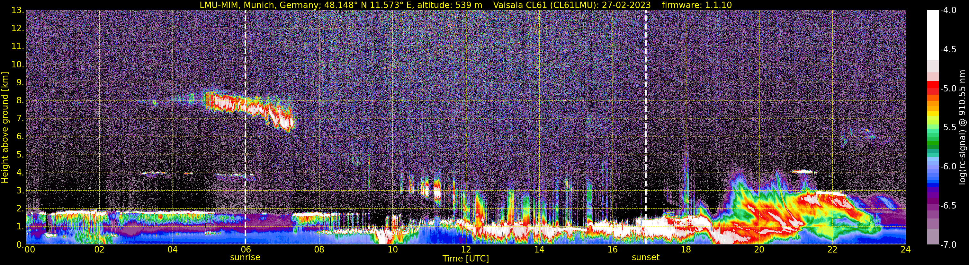Viewport: 969px width, 265px height.
Task: Click the date "27-02-2023" in the title
Action: [x=626, y=5]
